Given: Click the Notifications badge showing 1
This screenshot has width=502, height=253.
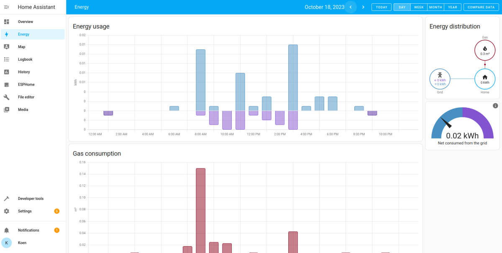Looking at the screenshot, I should (57, 230).
